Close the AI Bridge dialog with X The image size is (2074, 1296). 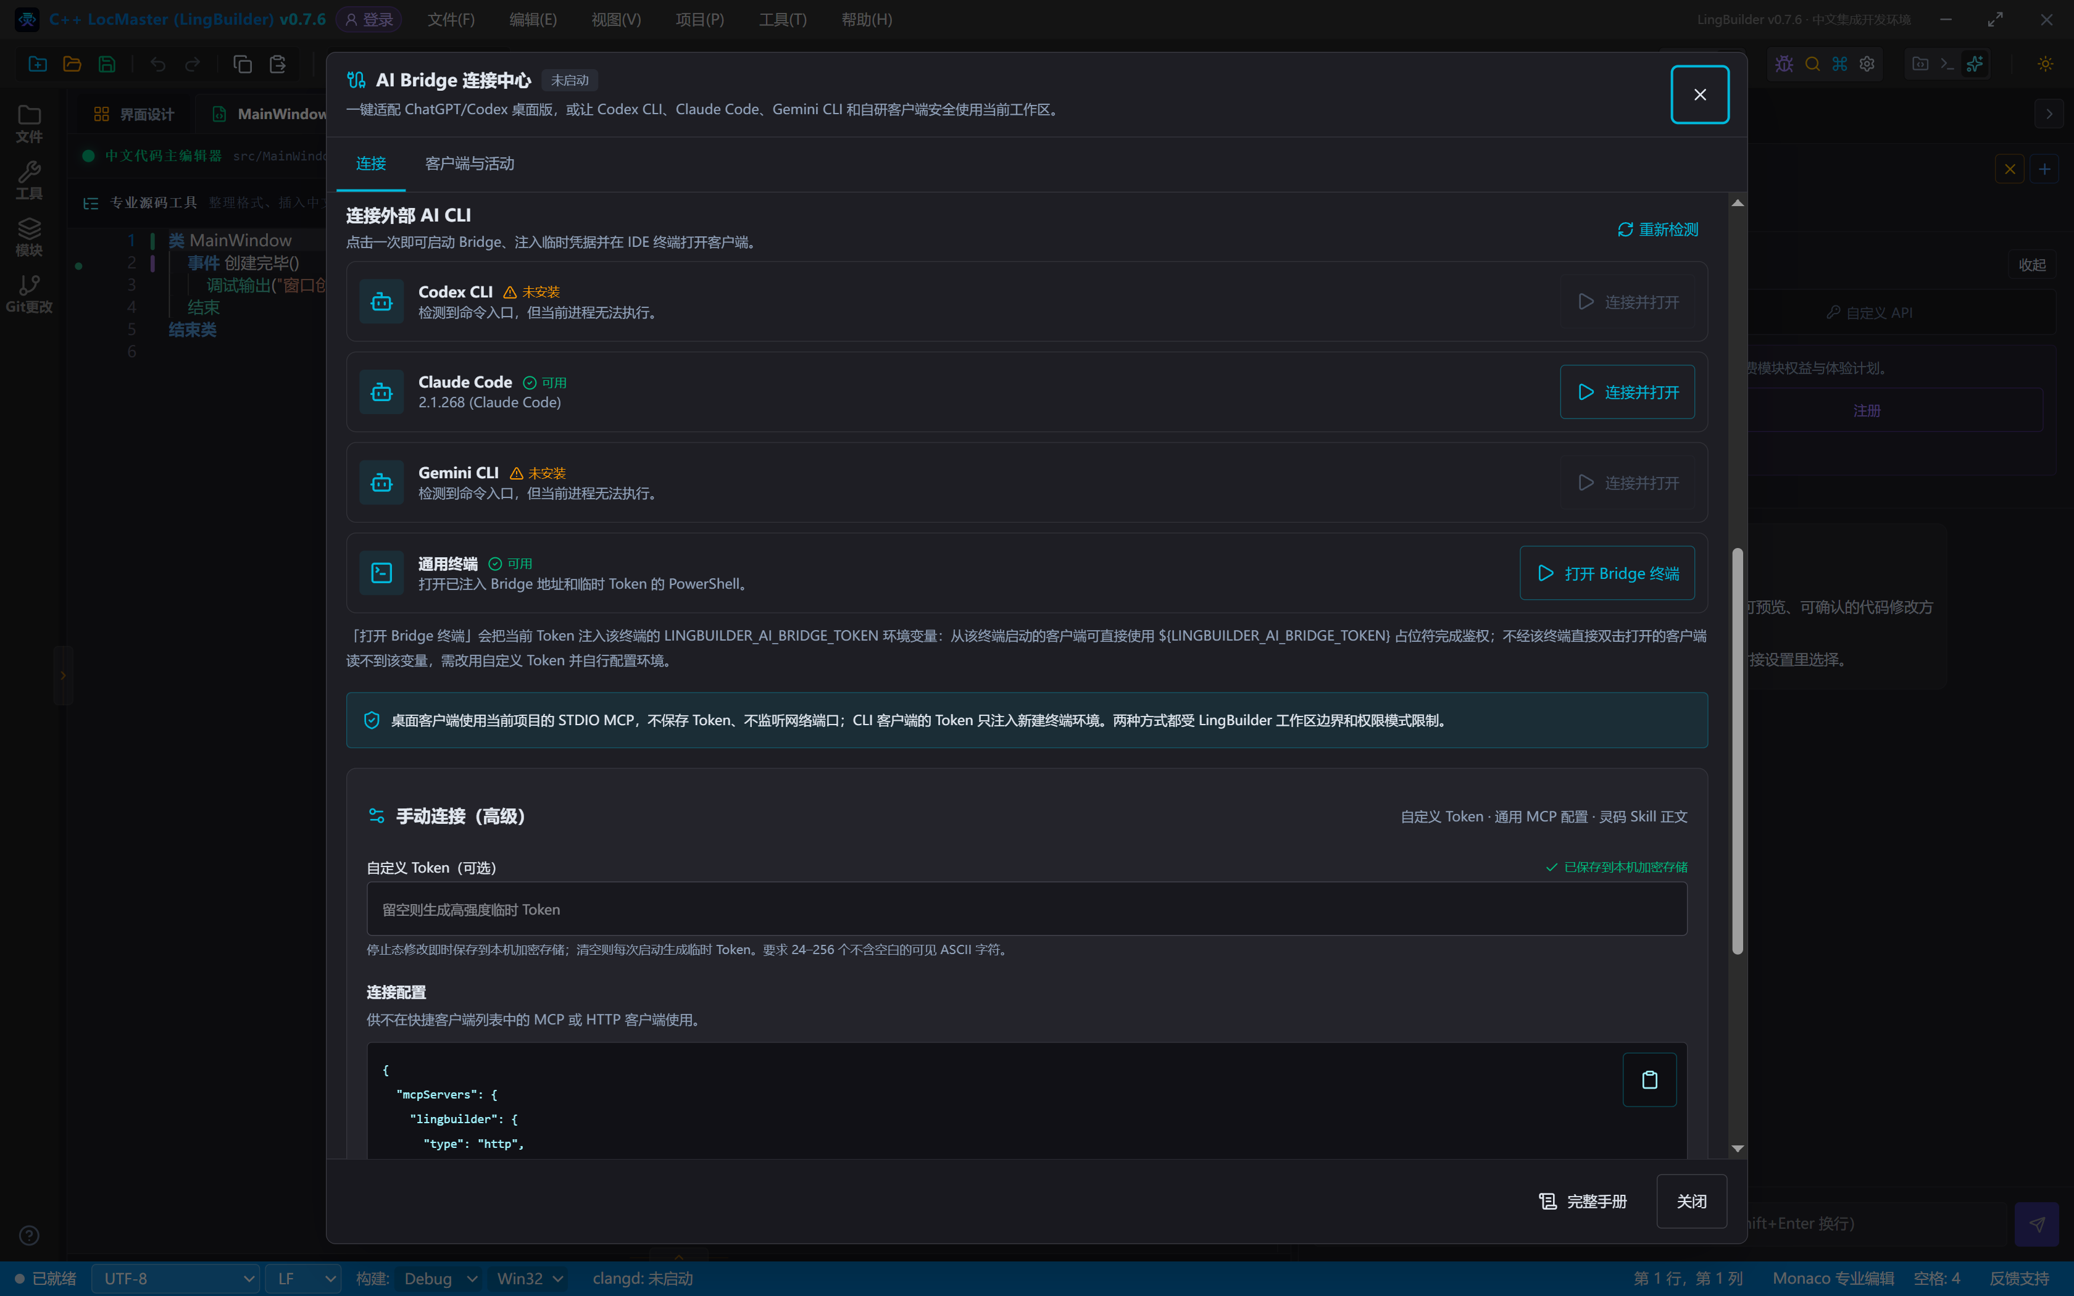pos(1701,94)
